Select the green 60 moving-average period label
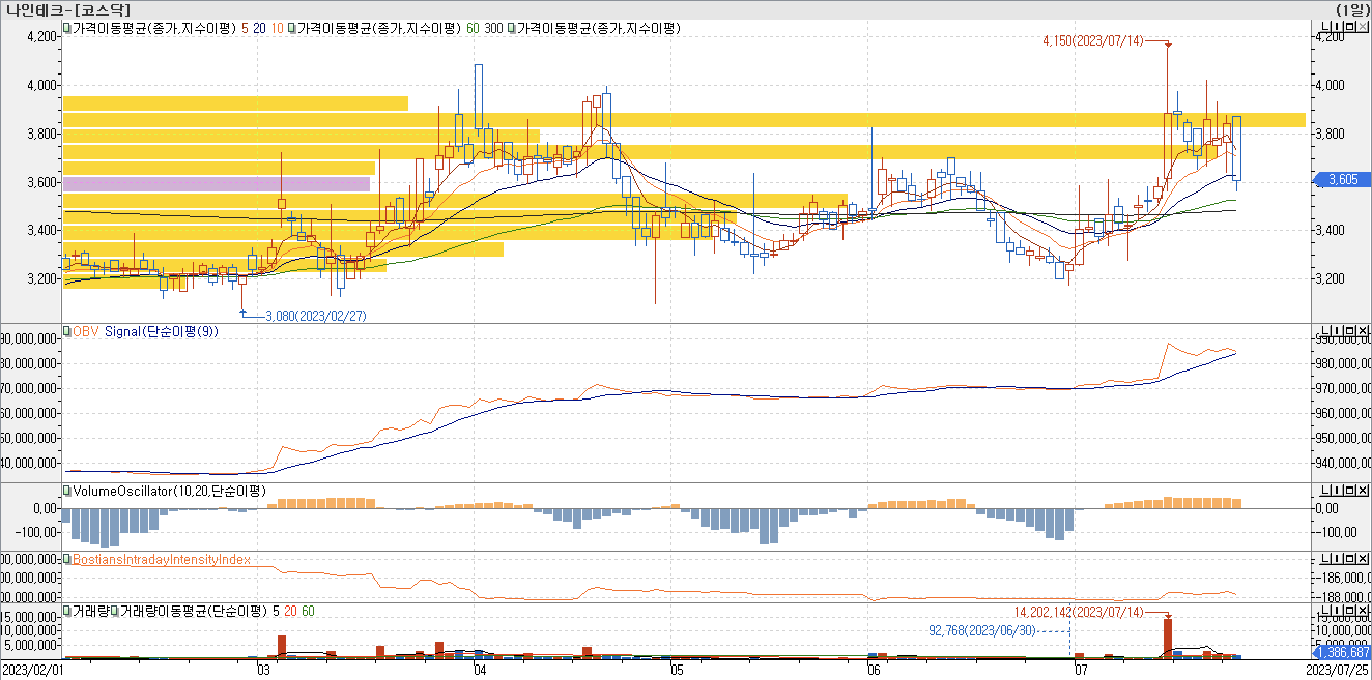The image size is (1372, 680). (x=473, y=28)
